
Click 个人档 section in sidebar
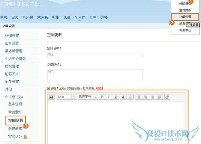pos(10,97)
